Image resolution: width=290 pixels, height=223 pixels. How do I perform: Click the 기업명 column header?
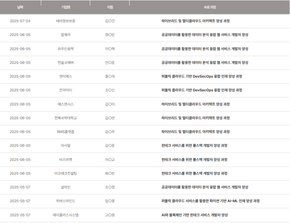coord(66,7)
